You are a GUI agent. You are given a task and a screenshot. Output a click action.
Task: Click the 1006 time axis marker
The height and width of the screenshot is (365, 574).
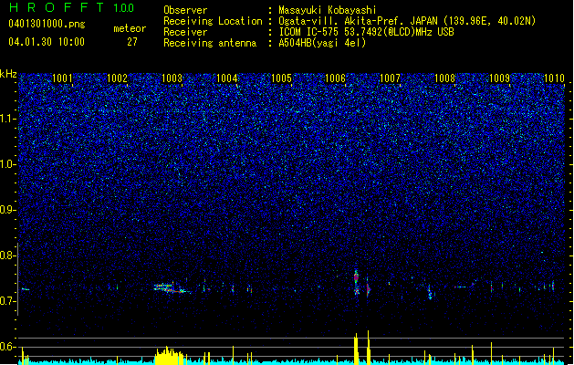click(335, 78)
